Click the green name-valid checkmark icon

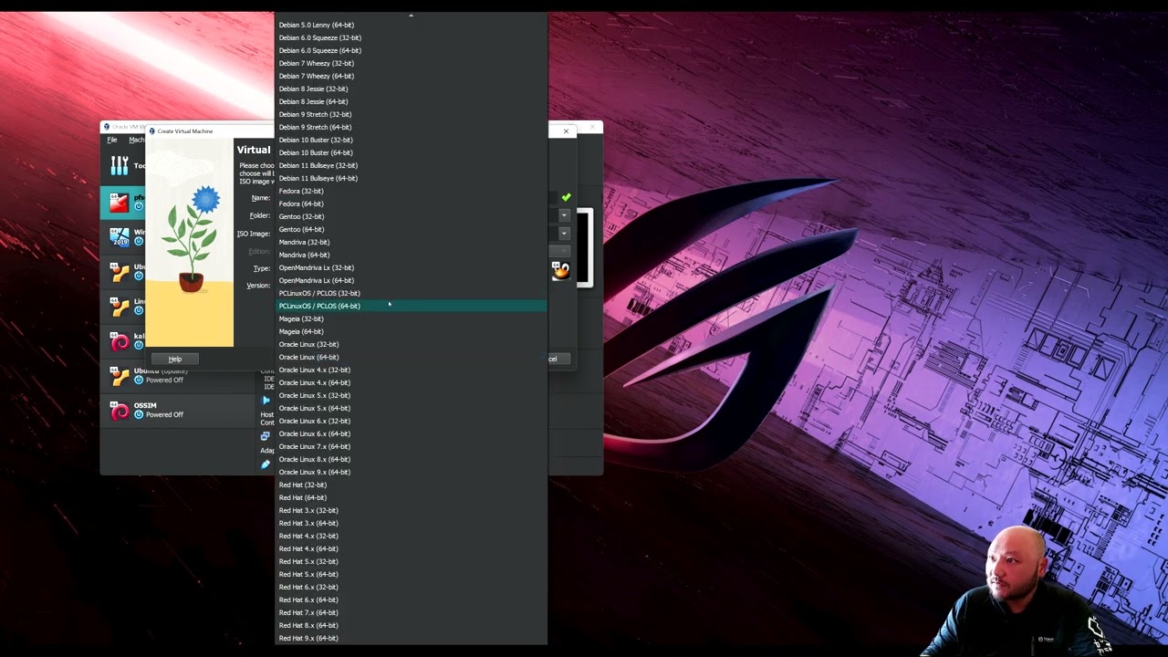pyautogui.click(x=566, y=197)
